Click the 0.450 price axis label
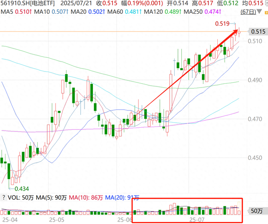268x224 pixels. (x=255, y=158)
